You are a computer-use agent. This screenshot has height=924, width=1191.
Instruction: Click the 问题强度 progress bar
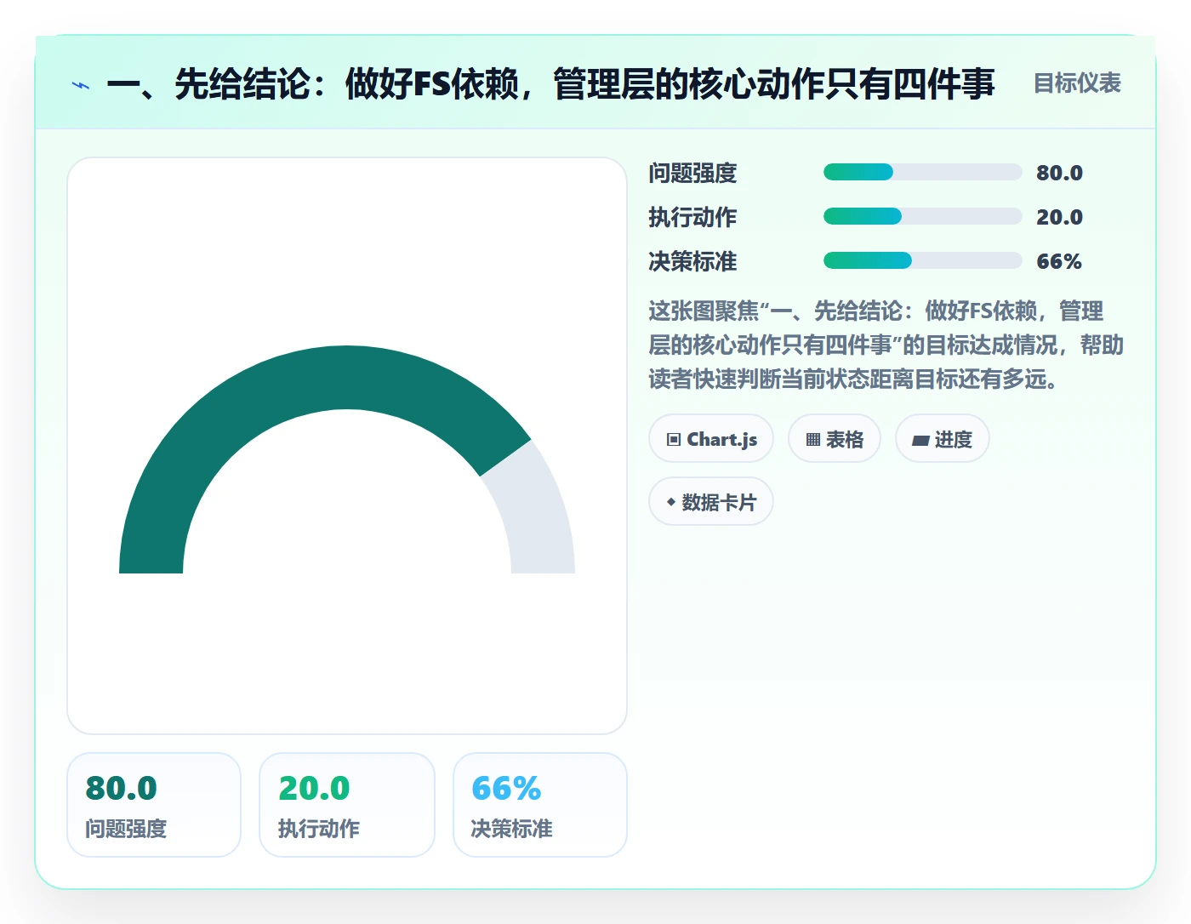pyautogui.click(x=922, y=172)
